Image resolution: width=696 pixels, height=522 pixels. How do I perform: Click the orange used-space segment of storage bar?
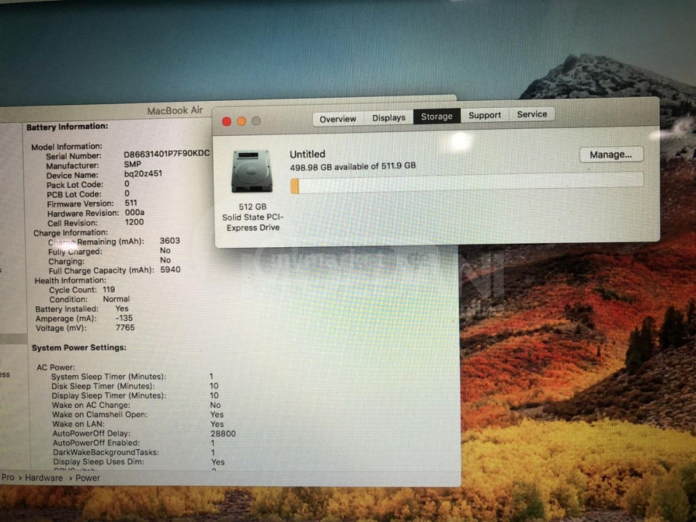(294, 186)
